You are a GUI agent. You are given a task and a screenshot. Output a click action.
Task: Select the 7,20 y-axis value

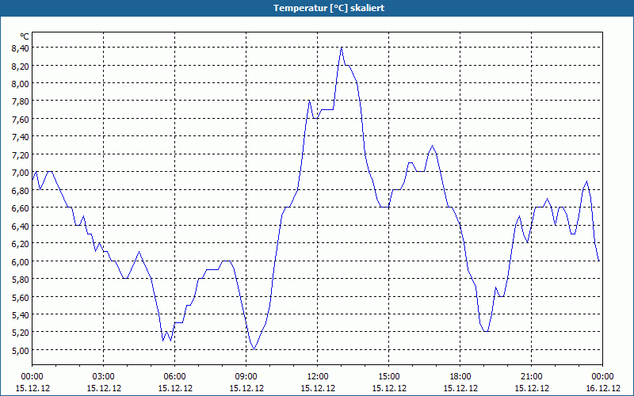coord(21,154)
